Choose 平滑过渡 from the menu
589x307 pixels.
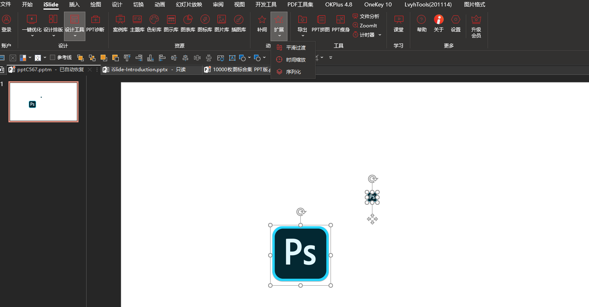[x=293, y=47]
